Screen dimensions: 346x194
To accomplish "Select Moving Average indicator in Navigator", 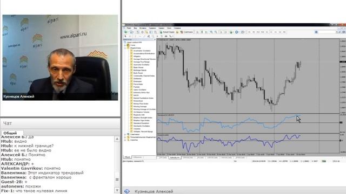I will tap(140, 107).
